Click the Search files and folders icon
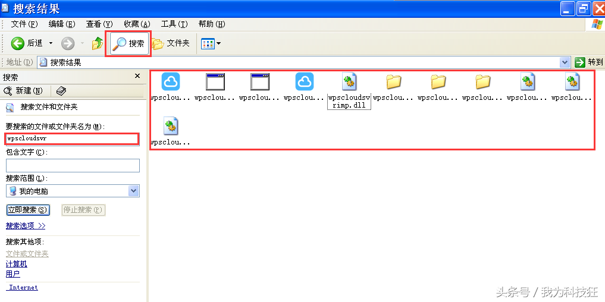The image size is (605, 302). (10, 107)
